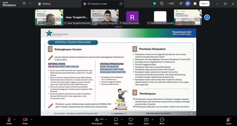
Task: Unmute with the Audio microphone icon
Action: [9, 120]
